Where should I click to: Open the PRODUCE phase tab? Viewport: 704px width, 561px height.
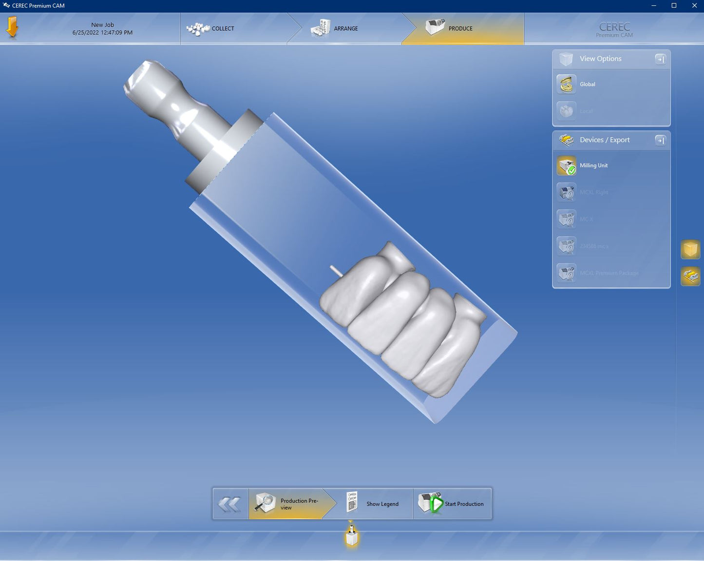[x=450, y=29]
